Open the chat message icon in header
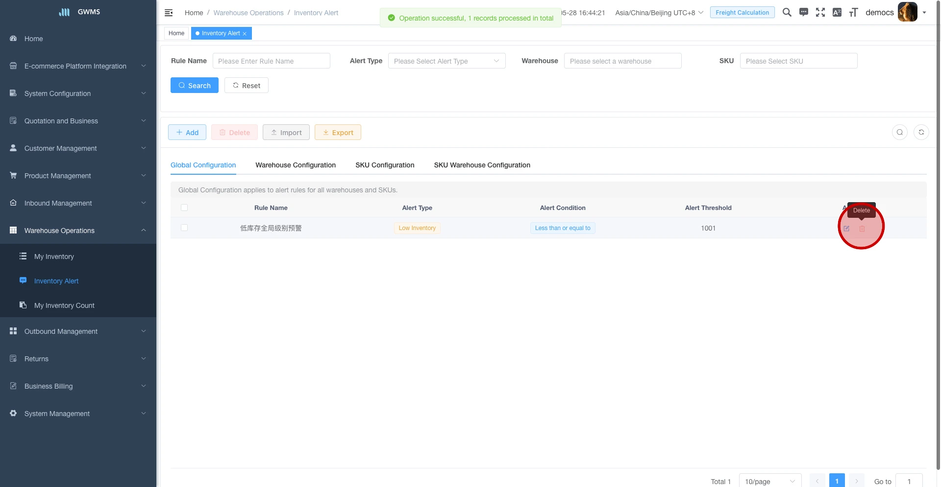Image resolution: width=941 pixels, height=487 pixels. click(x=804, y=12)
